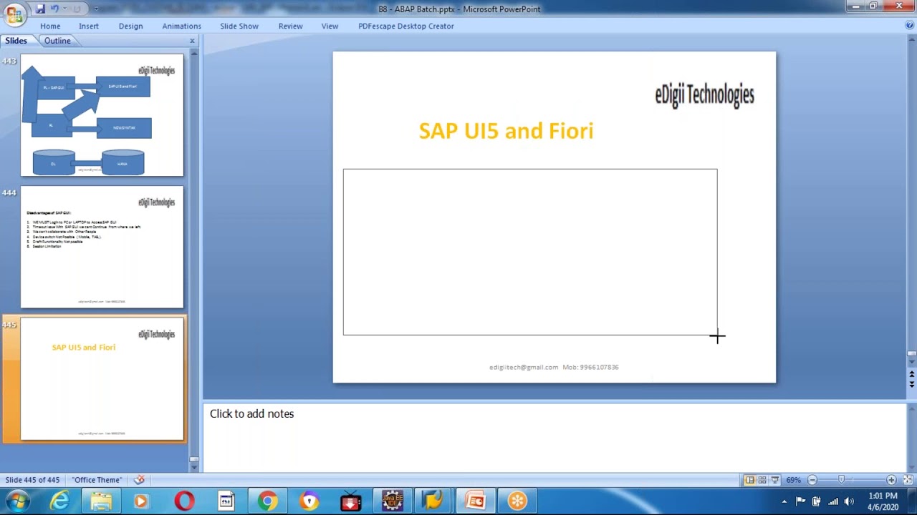The width and height of the screenshot is (917, 515).
Task: Switch to Slide Sorter view
Action: pyautogui.click(x=762, y=480)
